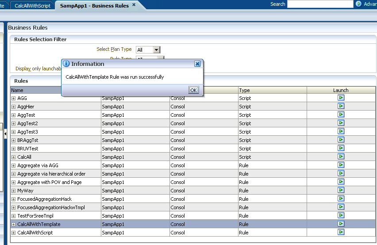Expand the CalcAllWithTemplate rule row

click(13, 224)
